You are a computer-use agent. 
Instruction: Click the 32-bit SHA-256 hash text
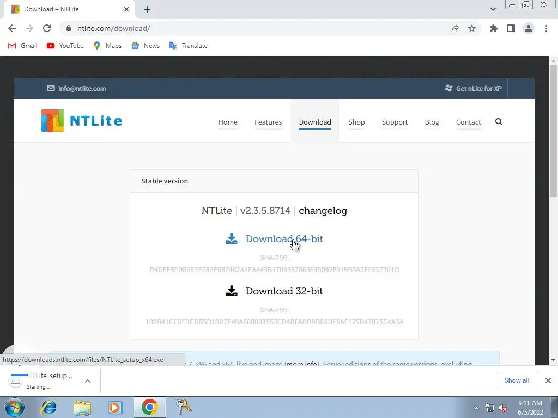tap(275, 322)
